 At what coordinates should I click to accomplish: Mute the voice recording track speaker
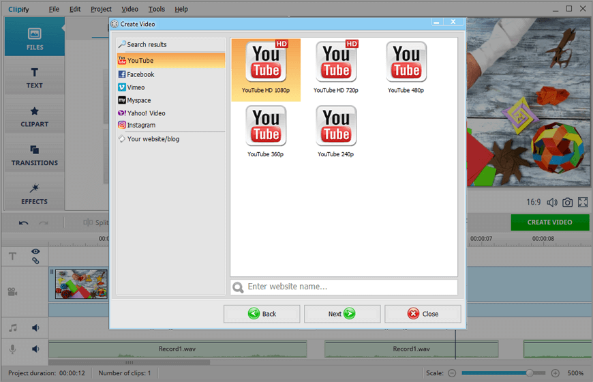click(x=35, y=349)
